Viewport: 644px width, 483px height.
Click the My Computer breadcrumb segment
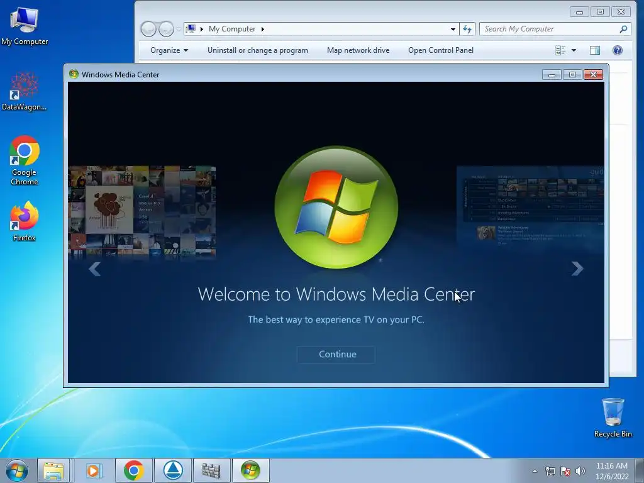pyautogui.click(x=232, y=29)
